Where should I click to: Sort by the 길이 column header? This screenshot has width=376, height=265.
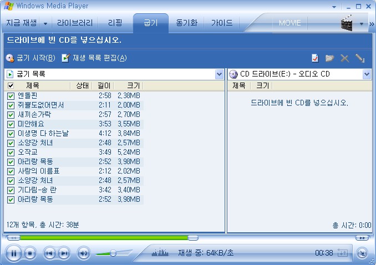(104, 85)
